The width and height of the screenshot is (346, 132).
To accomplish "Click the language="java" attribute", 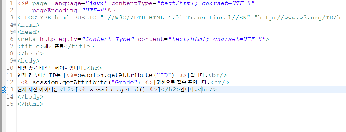I will click(x=79, y=3).
